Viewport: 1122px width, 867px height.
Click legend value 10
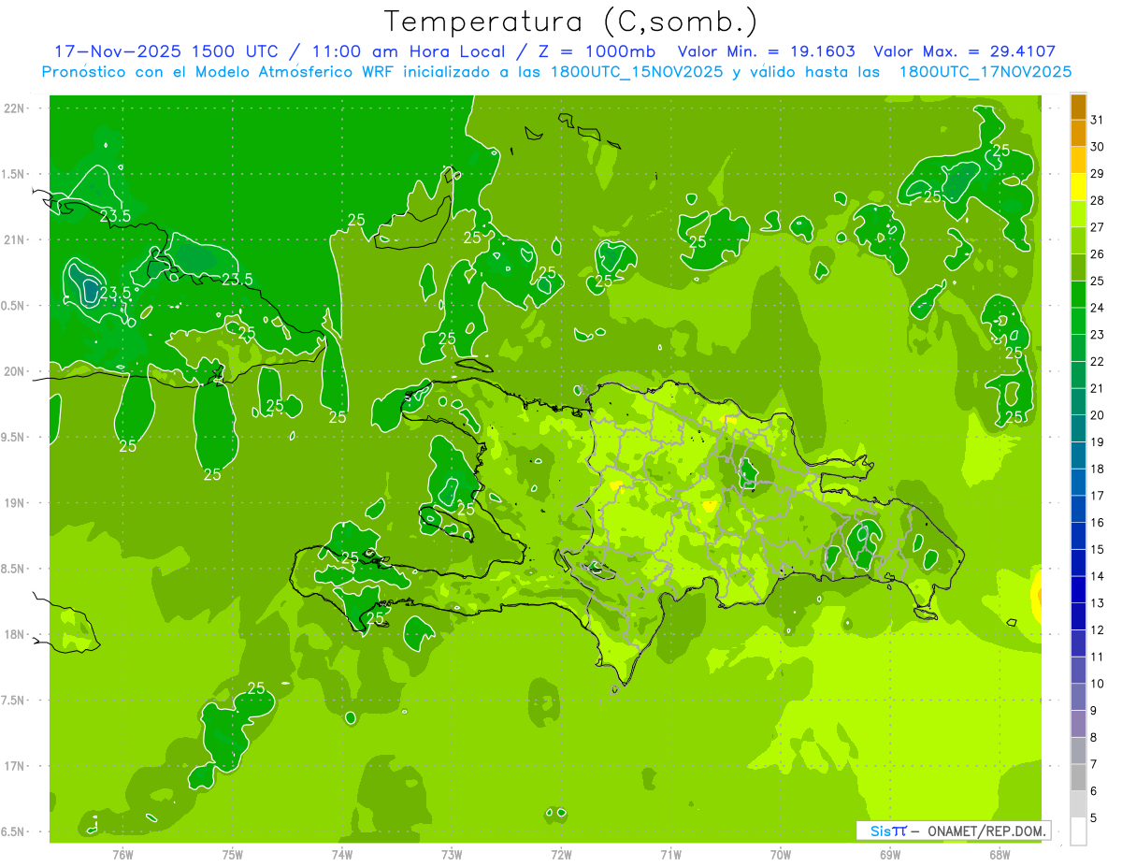(1097, 684)
